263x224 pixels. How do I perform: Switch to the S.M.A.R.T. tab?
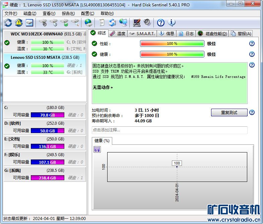pyautogui.click(x=142, y=33)
